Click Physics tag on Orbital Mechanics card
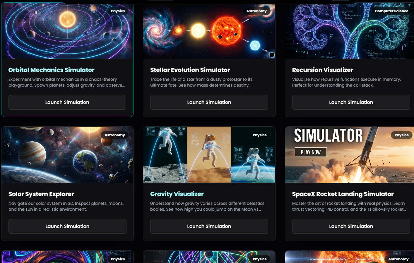 118,11
